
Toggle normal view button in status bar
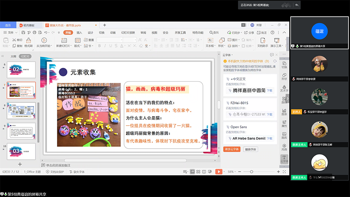click(x=192, y=172)
